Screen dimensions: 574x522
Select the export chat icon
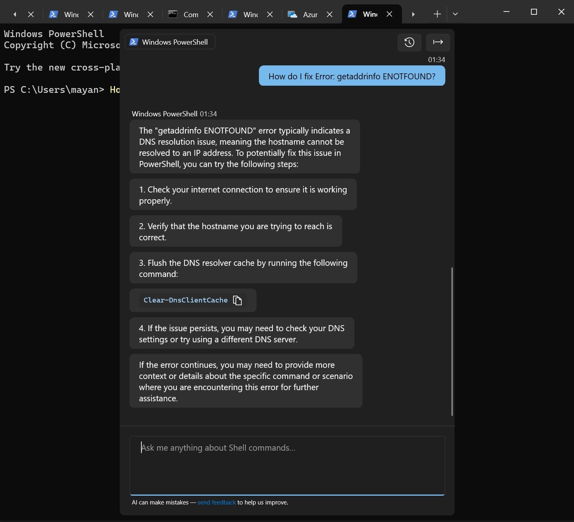(438, 42)
